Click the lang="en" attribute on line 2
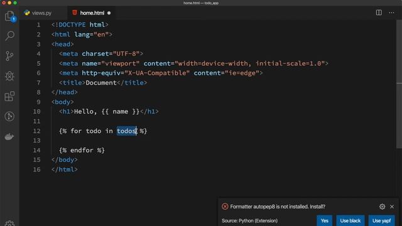Screen dimensions: 402x226 pyautogui.click(x=92, y=35)
